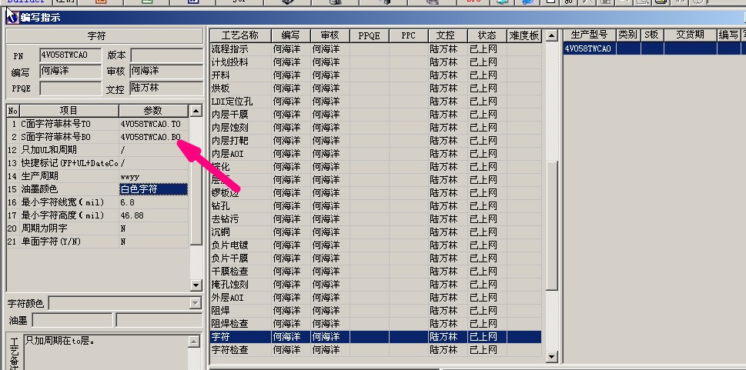Select the 烘板 process row

click(x=376, y=88)
